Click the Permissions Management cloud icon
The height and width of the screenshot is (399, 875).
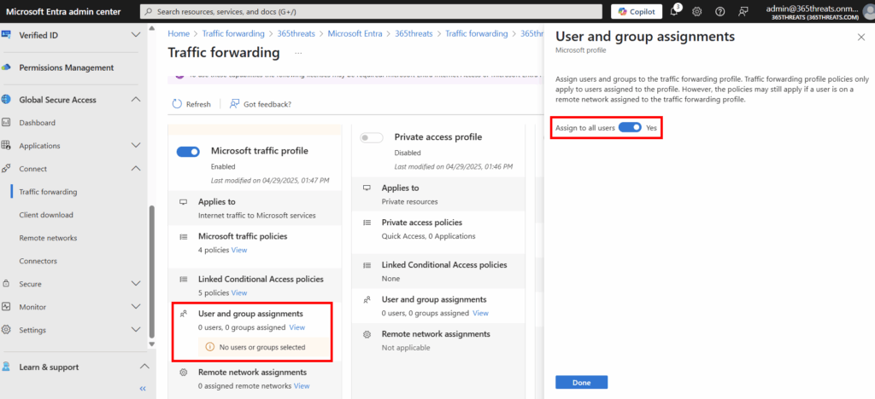6,67
